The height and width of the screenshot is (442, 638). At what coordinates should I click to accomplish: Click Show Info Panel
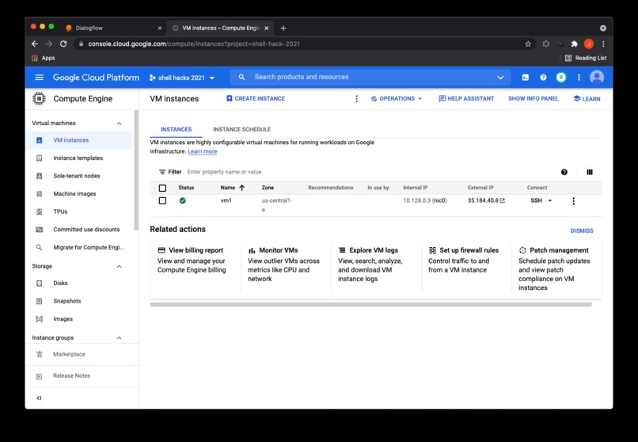533,98
